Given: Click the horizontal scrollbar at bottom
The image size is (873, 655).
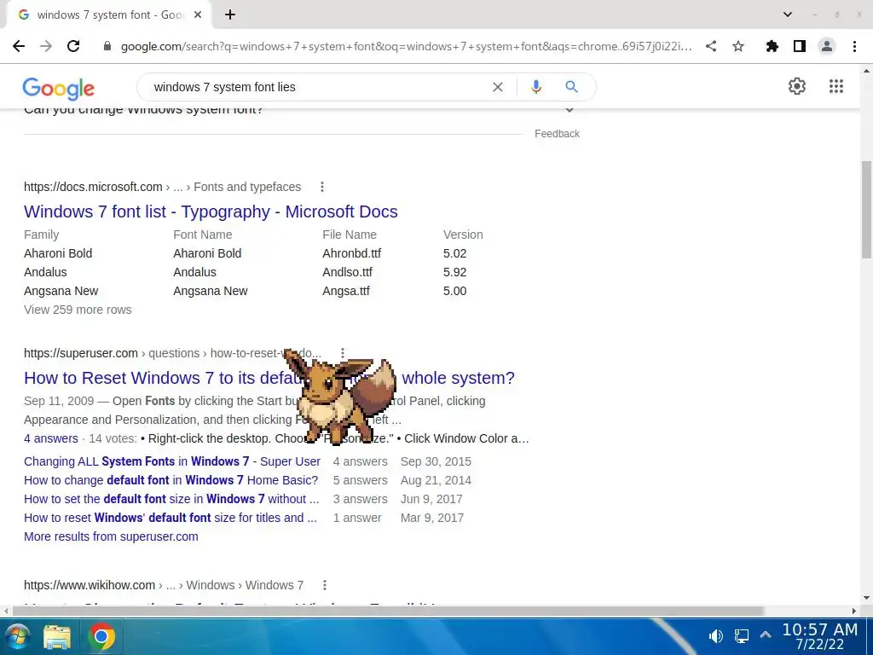Looking at the screenshot, I should click(388, 611).
